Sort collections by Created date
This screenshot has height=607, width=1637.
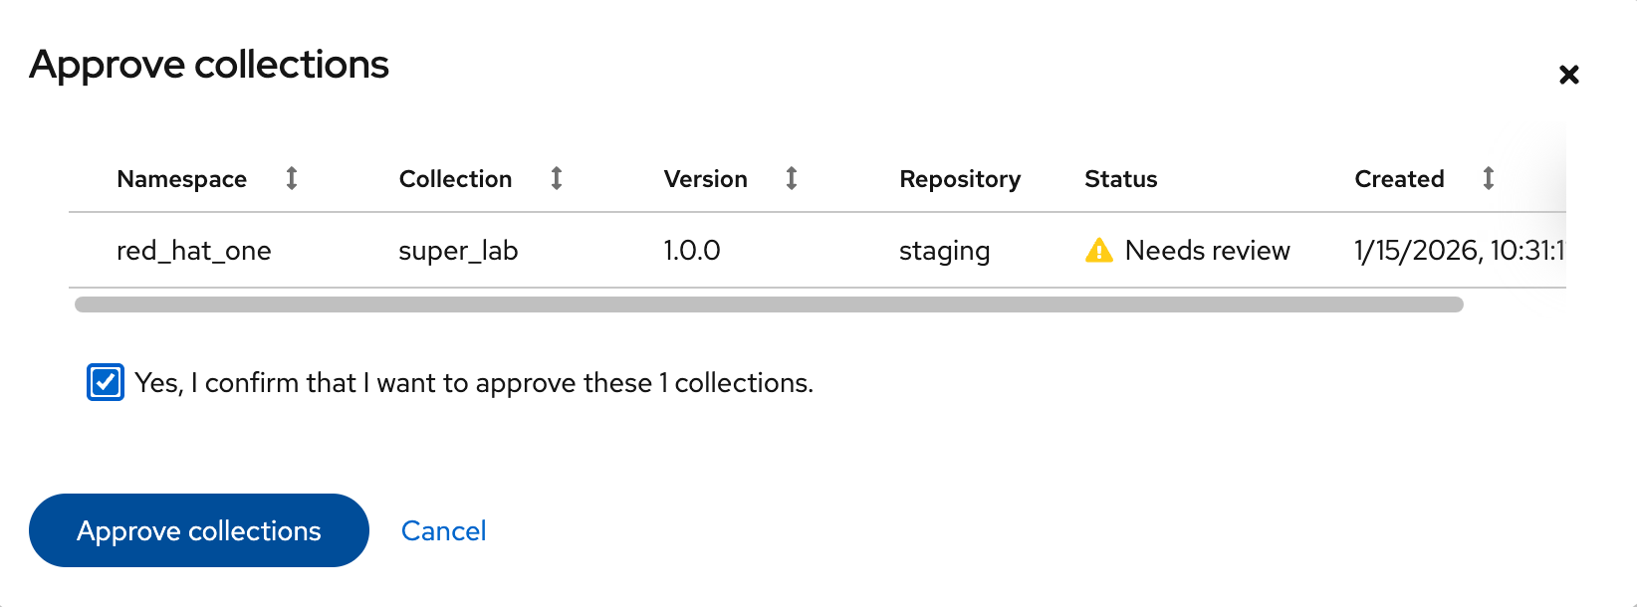click(1399, 179)
